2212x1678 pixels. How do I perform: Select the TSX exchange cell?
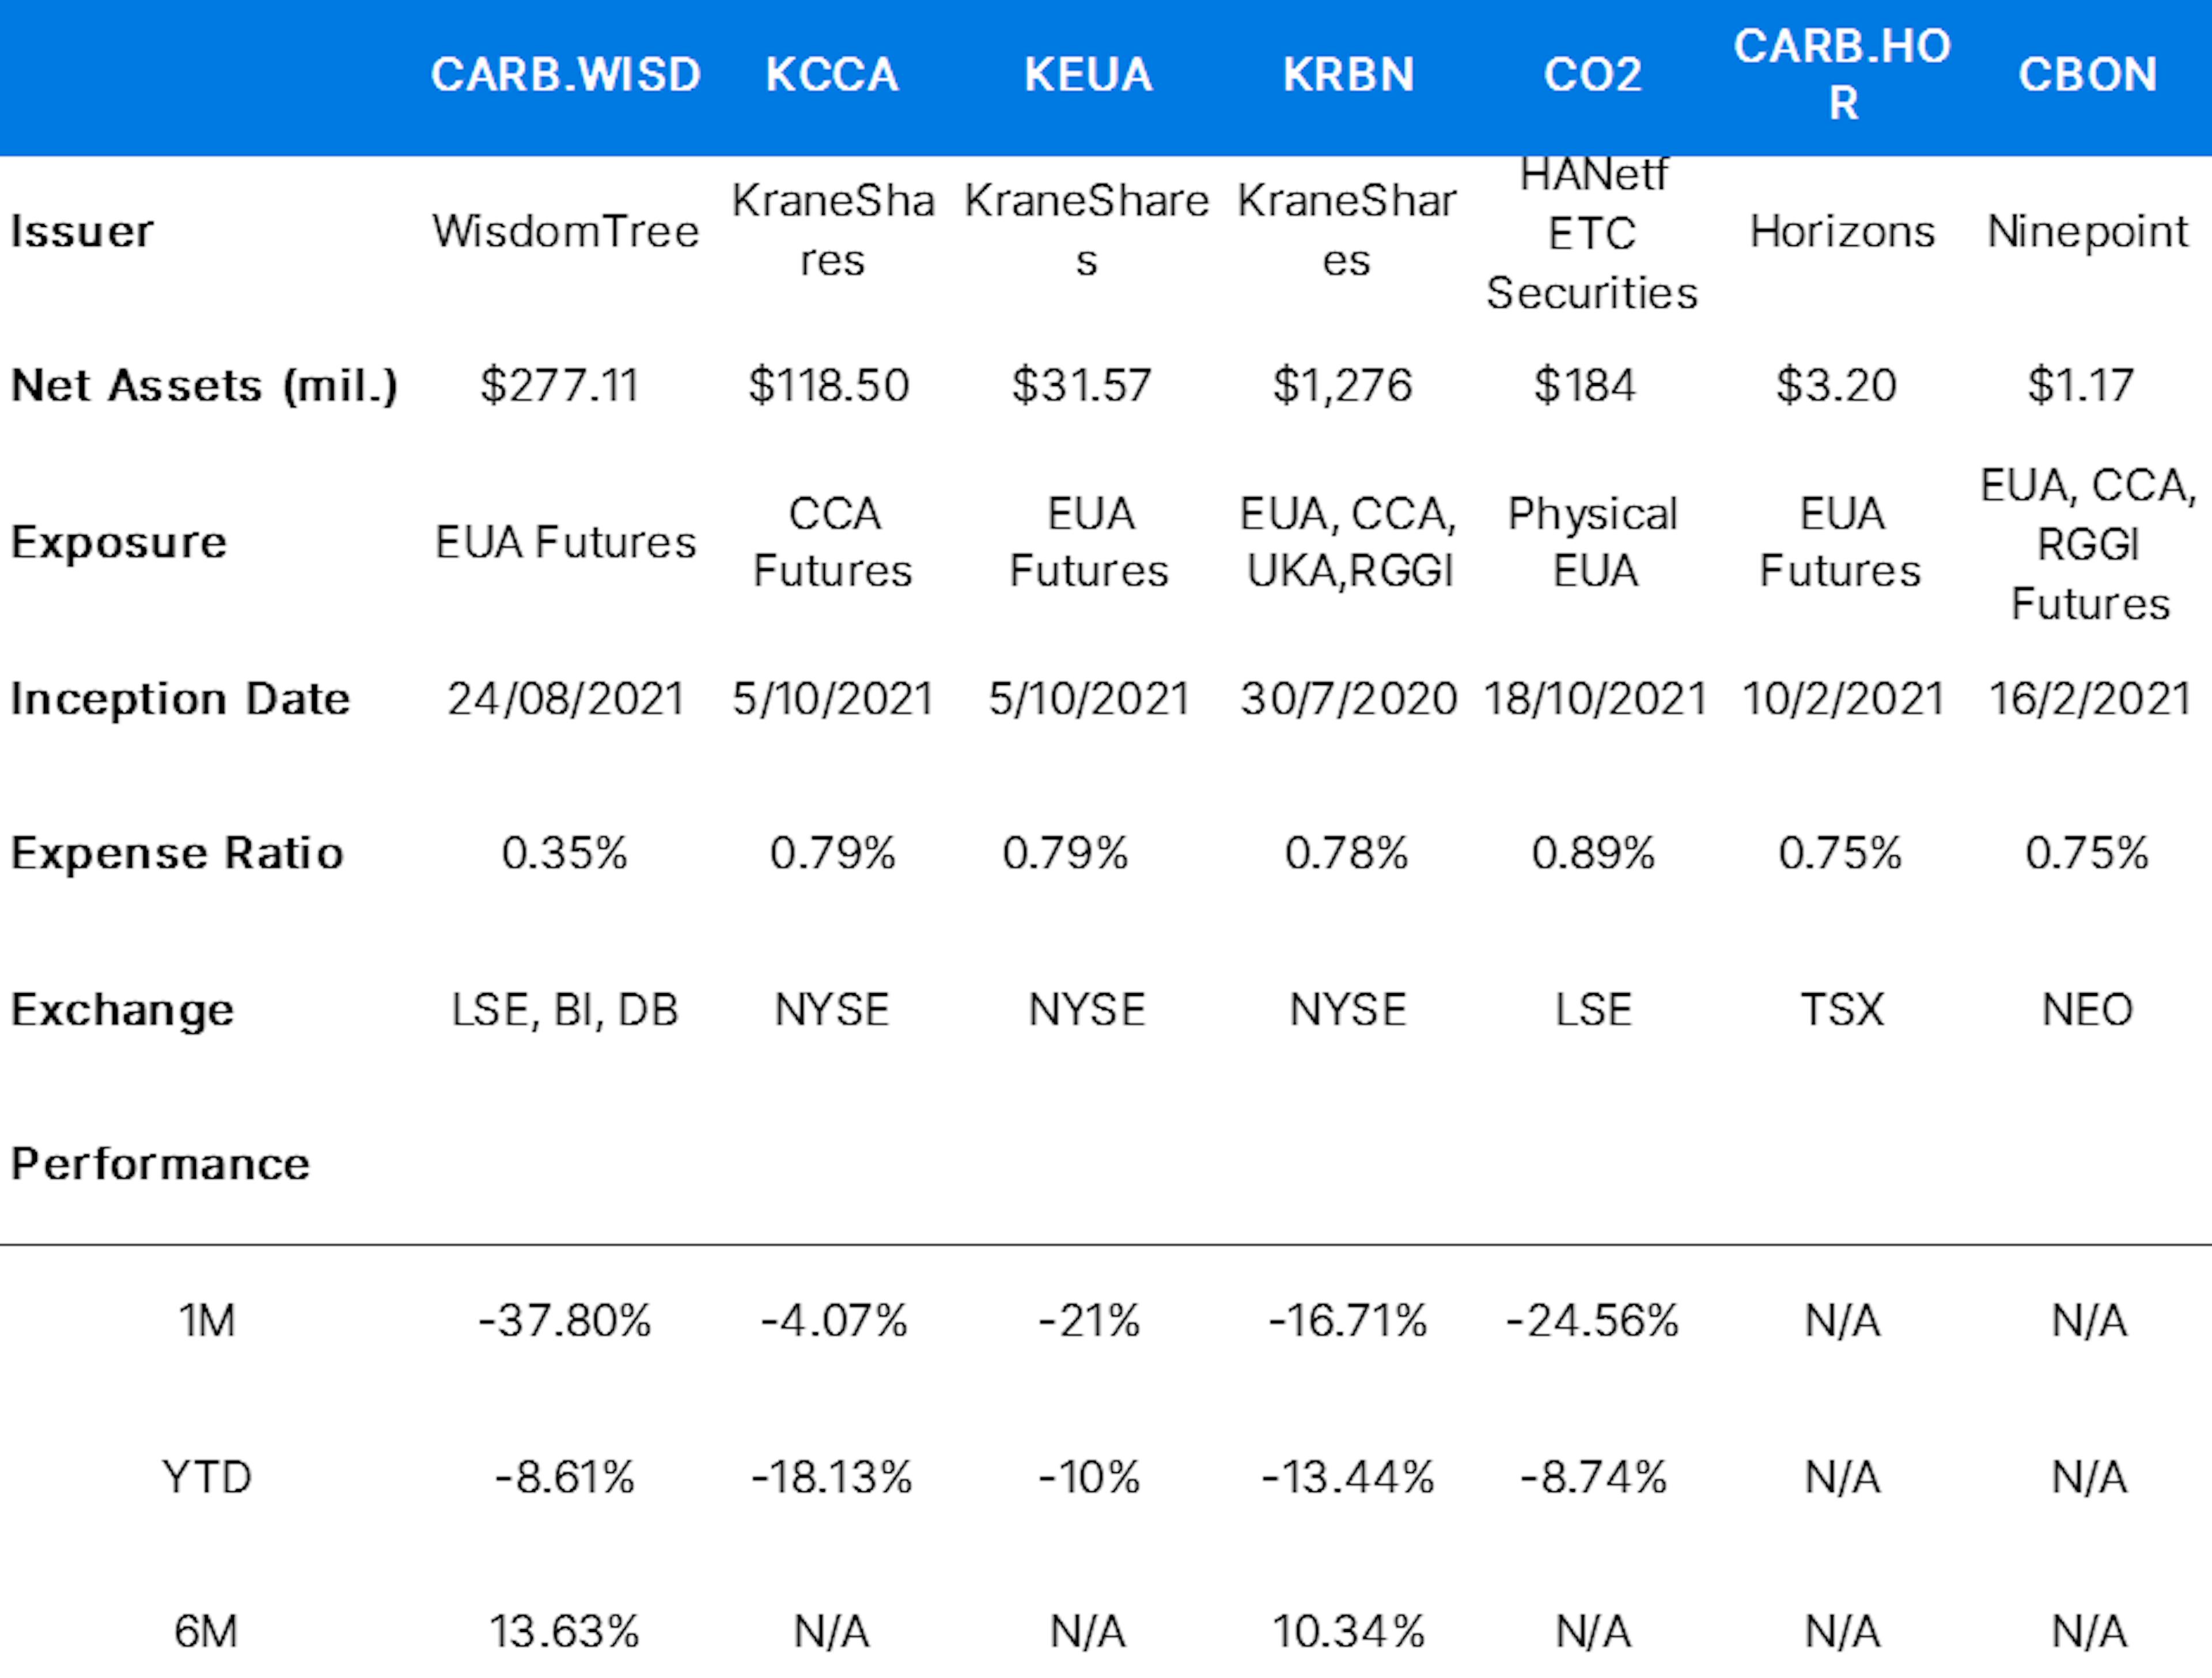coord(1842,1010)
